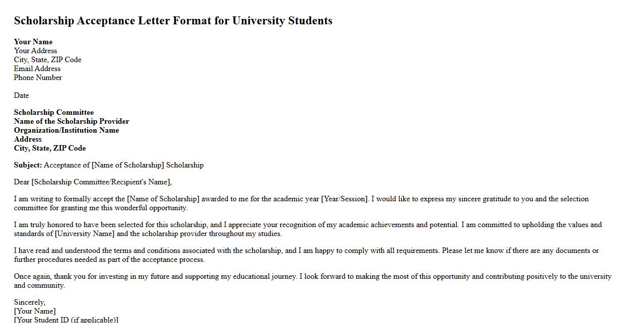Click the "Sincerely," closing line
The width and height of the screenshot is (636, 323).
coord(29,302)
